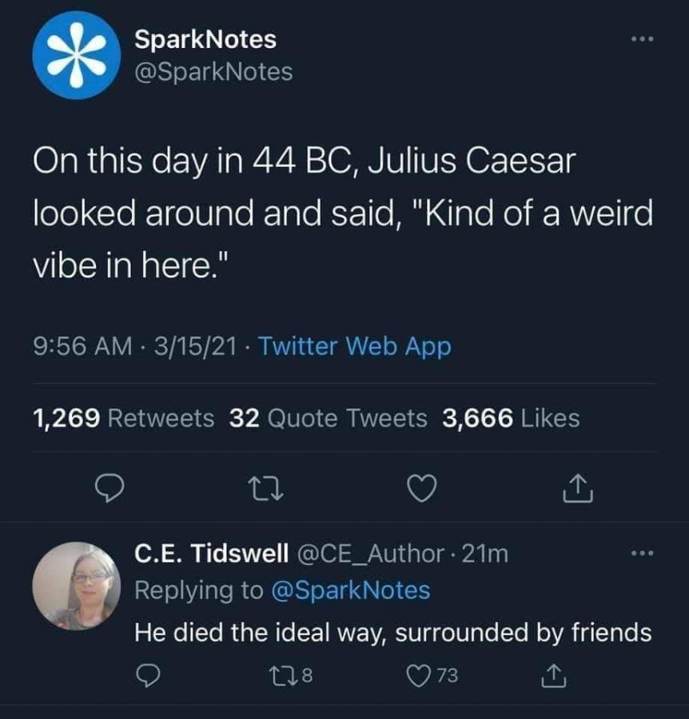Retweet the SparkNotes tweet
The image size is (689, 719).
pos(267,488)
